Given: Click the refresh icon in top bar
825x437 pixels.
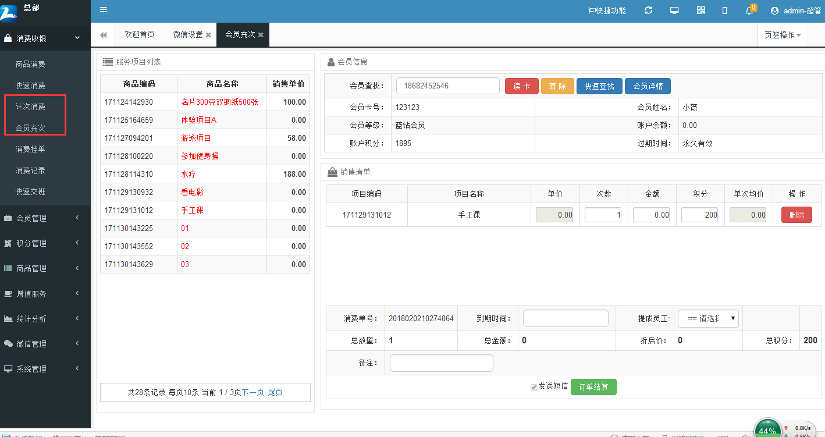Looking at the screenshot, I should coord(648,10).
